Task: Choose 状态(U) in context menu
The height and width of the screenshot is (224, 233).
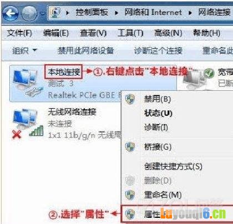Action: pos(158,113)
